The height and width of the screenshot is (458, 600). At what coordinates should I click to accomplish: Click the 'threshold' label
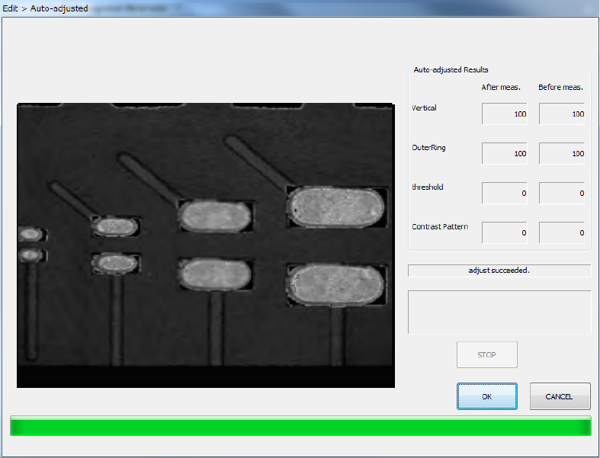click(x=428, y=187)
